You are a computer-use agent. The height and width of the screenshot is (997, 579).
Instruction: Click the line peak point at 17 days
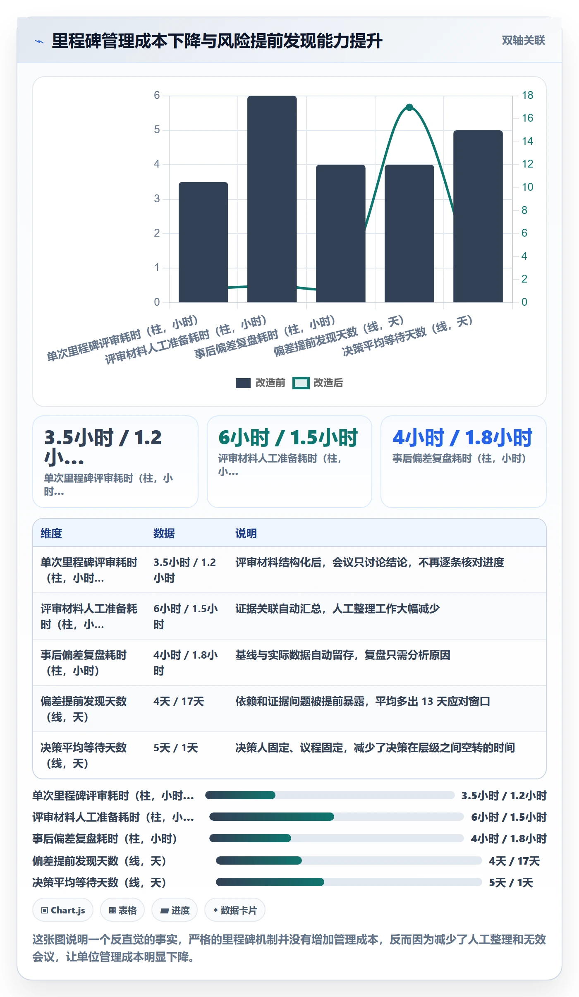(x=409, y=108)
